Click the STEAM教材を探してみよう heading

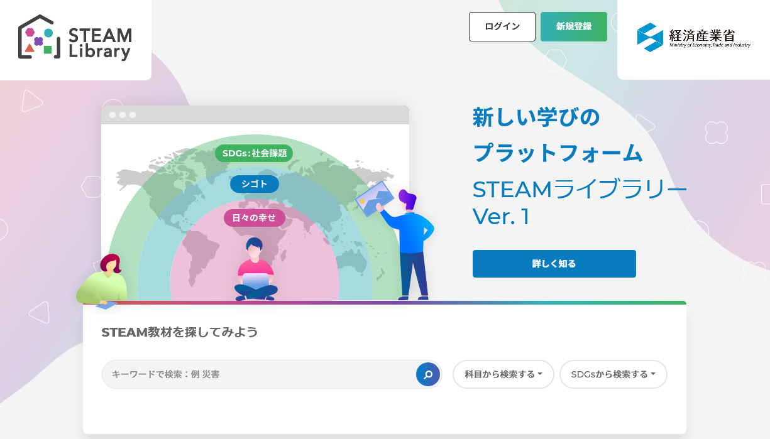point(180,332)
